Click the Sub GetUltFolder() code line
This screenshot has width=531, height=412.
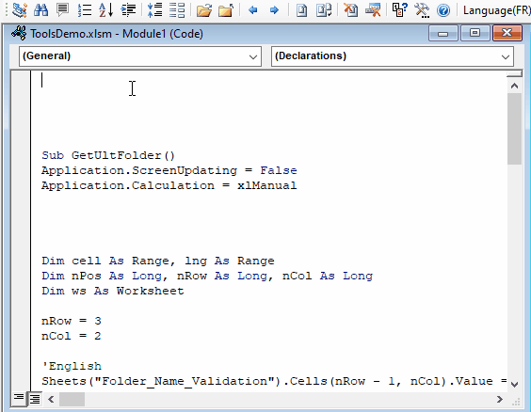[x=108, y=155]
